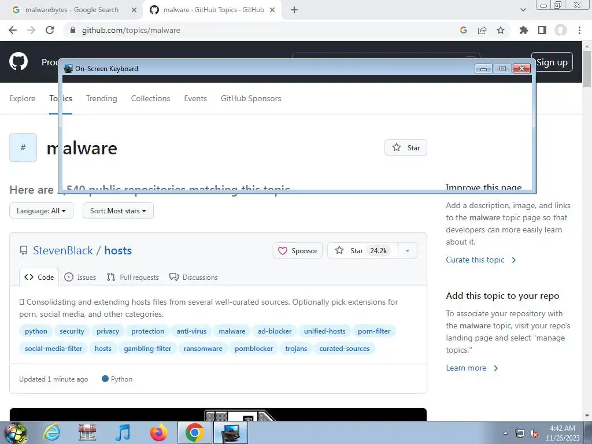Click the repository icon beside StevenBlack
Image resolution: width=592 pixels, height=444 pixels.
click(23, 250)
